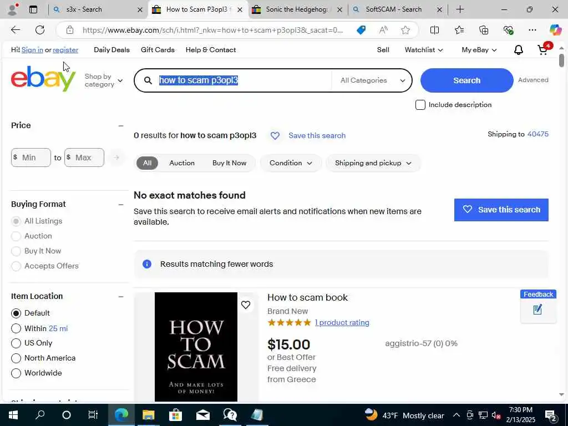Click the Min price input field

(31, 158)
